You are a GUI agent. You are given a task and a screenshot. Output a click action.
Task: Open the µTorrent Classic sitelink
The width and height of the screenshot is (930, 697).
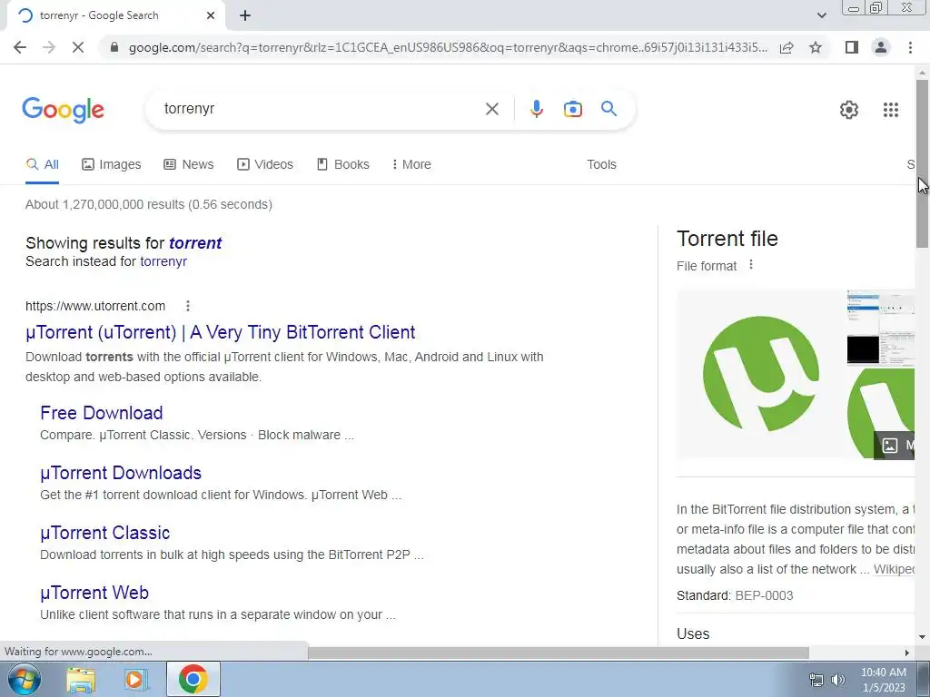(x=105, y=533)
